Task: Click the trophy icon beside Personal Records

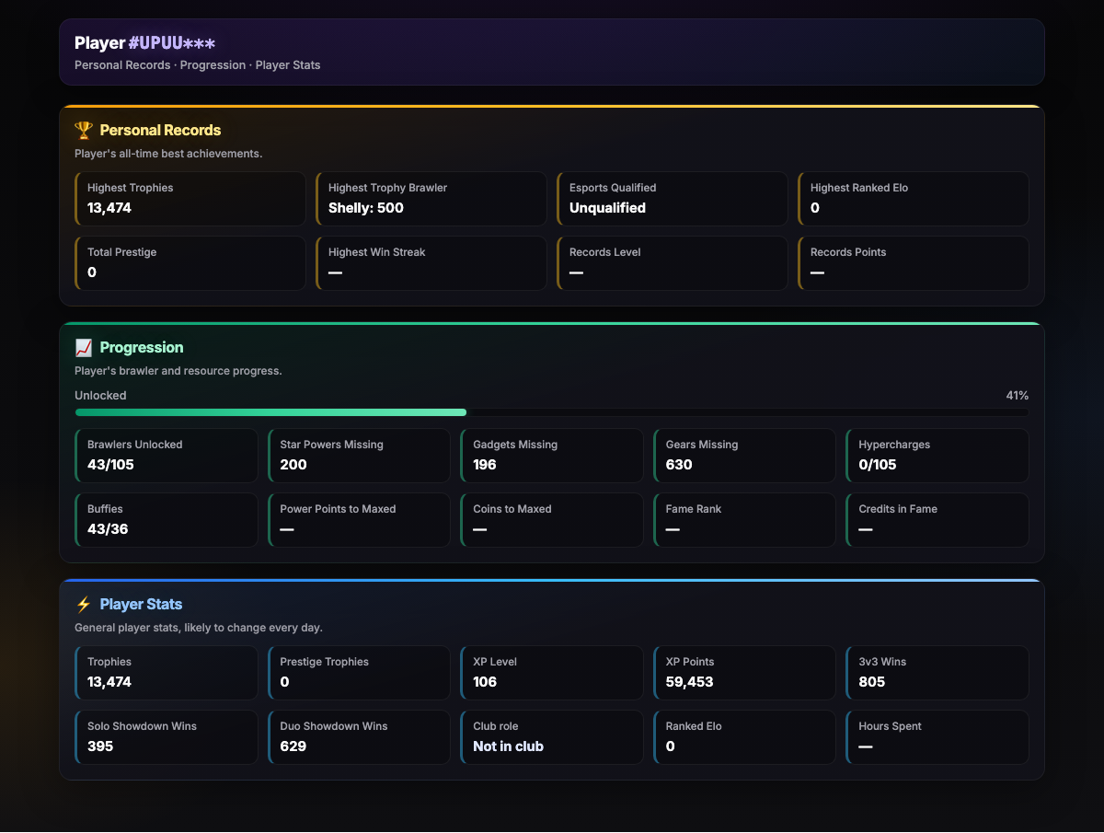Action: click(84, 131)
